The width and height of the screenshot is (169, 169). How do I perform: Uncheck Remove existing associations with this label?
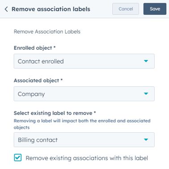click(x=18, y=158)
